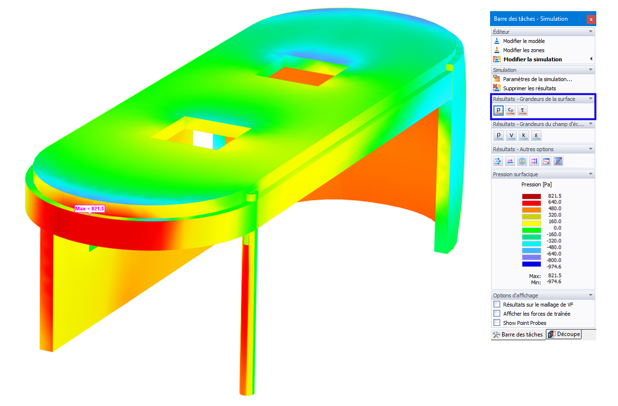The height and width of the screenshot is (406, 618).
Task: Click the magenta vector arrow icon
Action: 510,161
